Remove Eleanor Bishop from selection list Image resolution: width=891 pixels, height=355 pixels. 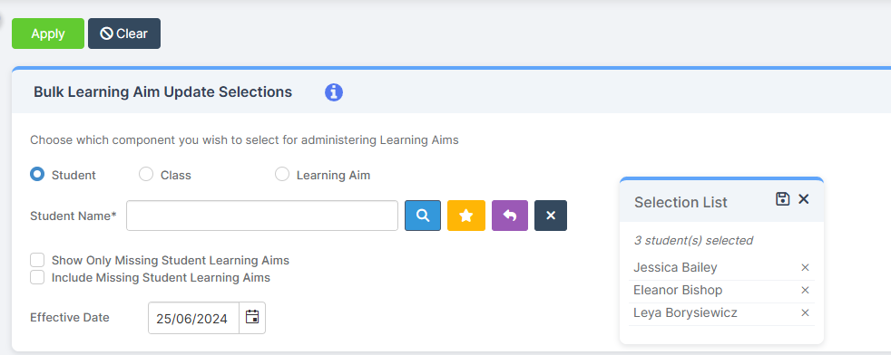805,291
